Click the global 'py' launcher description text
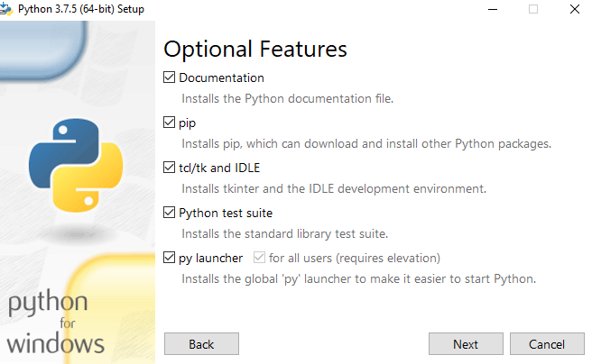The image size is (592, 364). [359, 279]
